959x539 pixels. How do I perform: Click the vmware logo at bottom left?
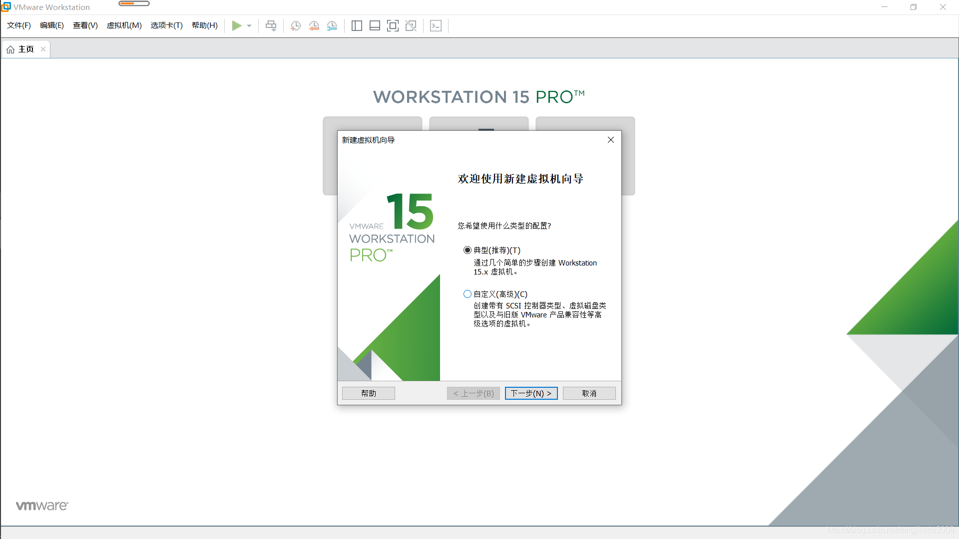(42, 506)
